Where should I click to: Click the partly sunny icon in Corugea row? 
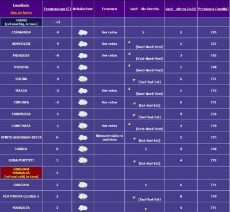point(83,102)
